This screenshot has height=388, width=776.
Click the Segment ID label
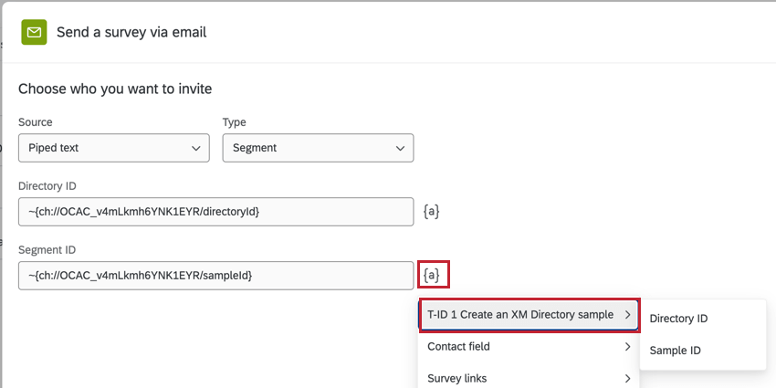coord(47,249)
